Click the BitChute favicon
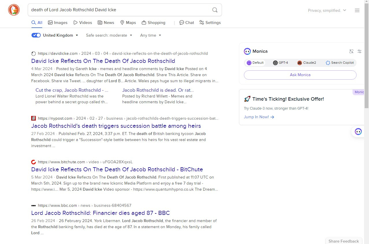369x244 pixels. [34, 162]
